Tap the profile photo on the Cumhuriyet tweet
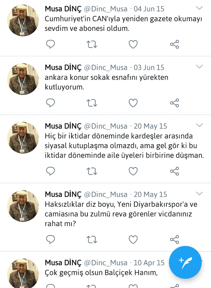 coord(23,20)
